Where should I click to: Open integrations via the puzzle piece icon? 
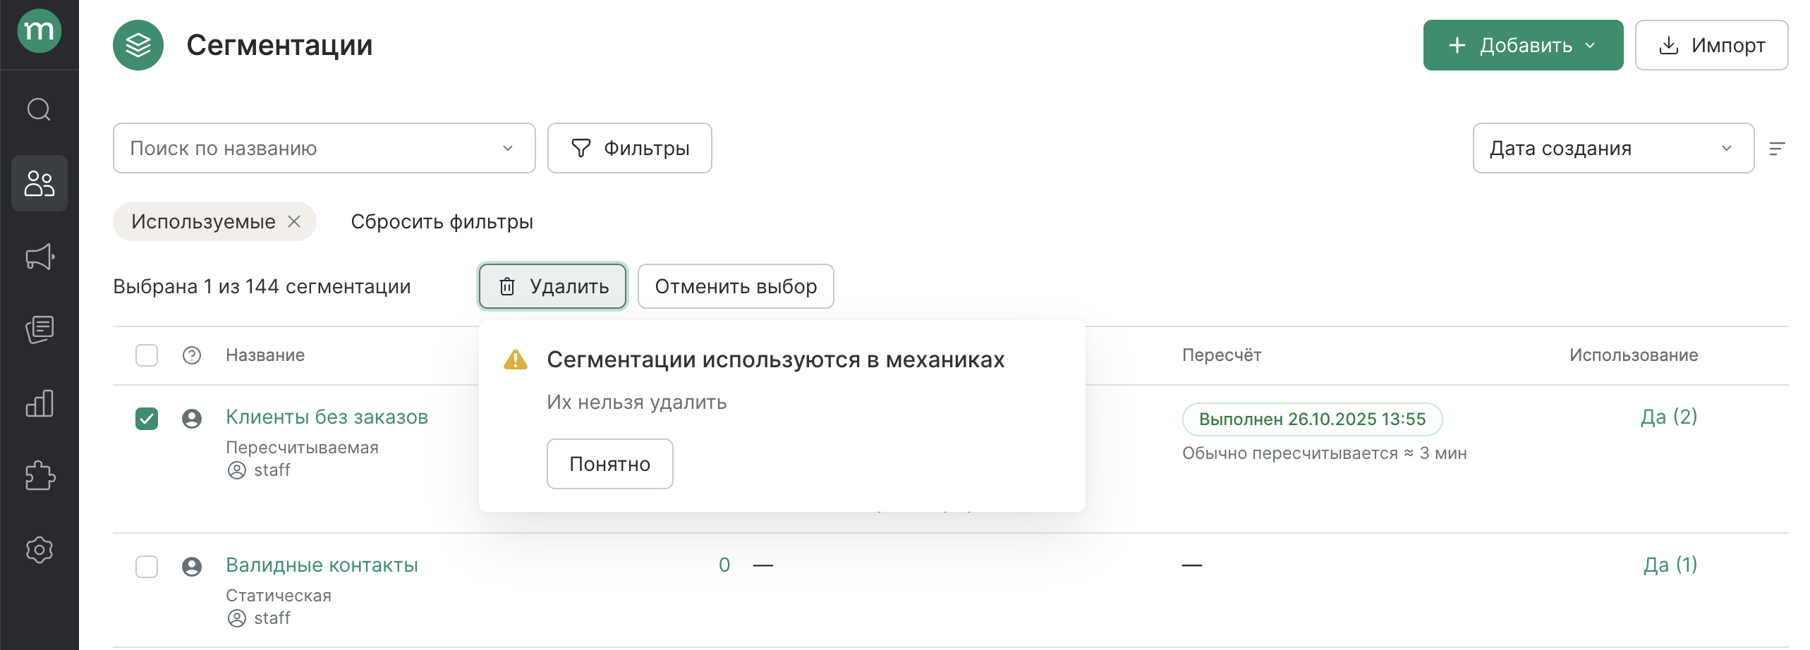(39, 476)
